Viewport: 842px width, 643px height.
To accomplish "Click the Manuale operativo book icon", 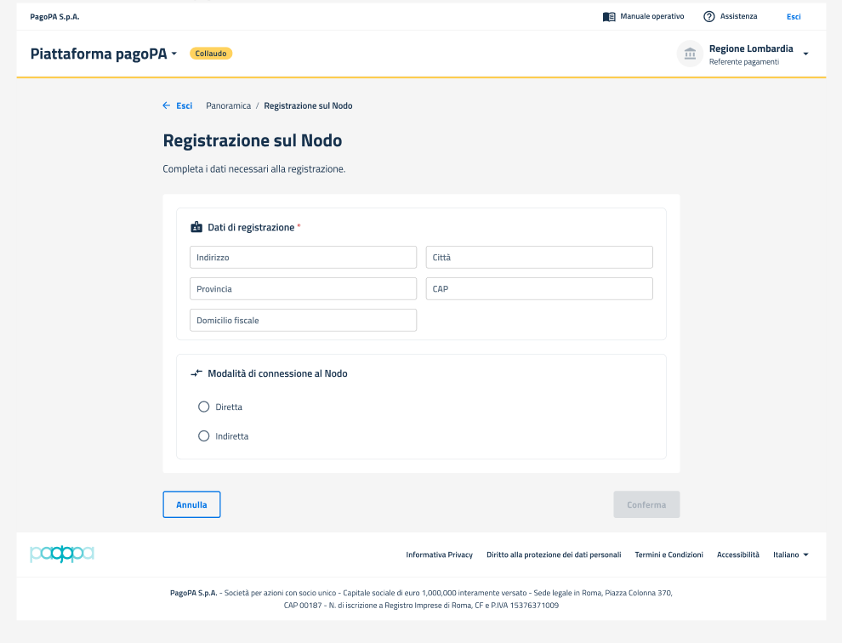I will [x=609, y=16].
